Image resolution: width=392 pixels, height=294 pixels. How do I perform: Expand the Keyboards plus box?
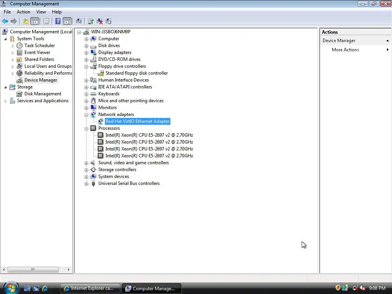click(86, 94)
